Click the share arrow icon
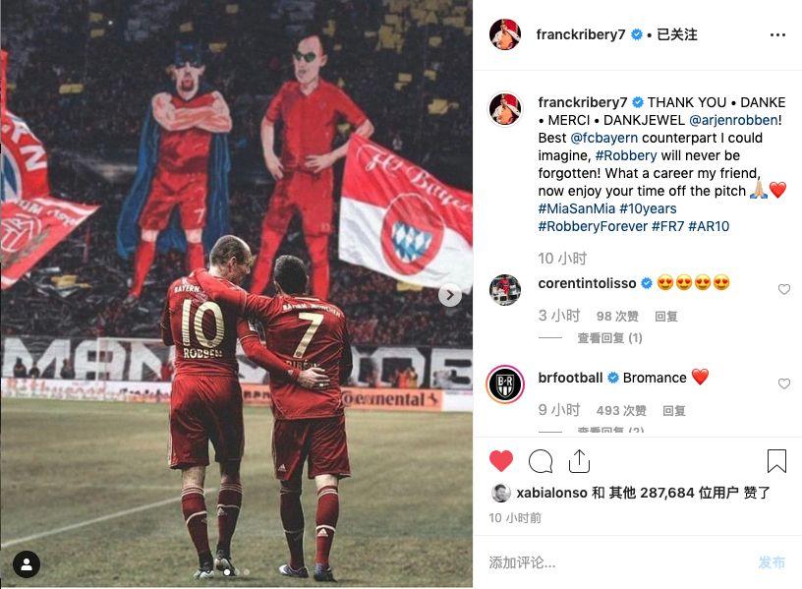The height and width of the screenshot is (589, 802). 579,461
